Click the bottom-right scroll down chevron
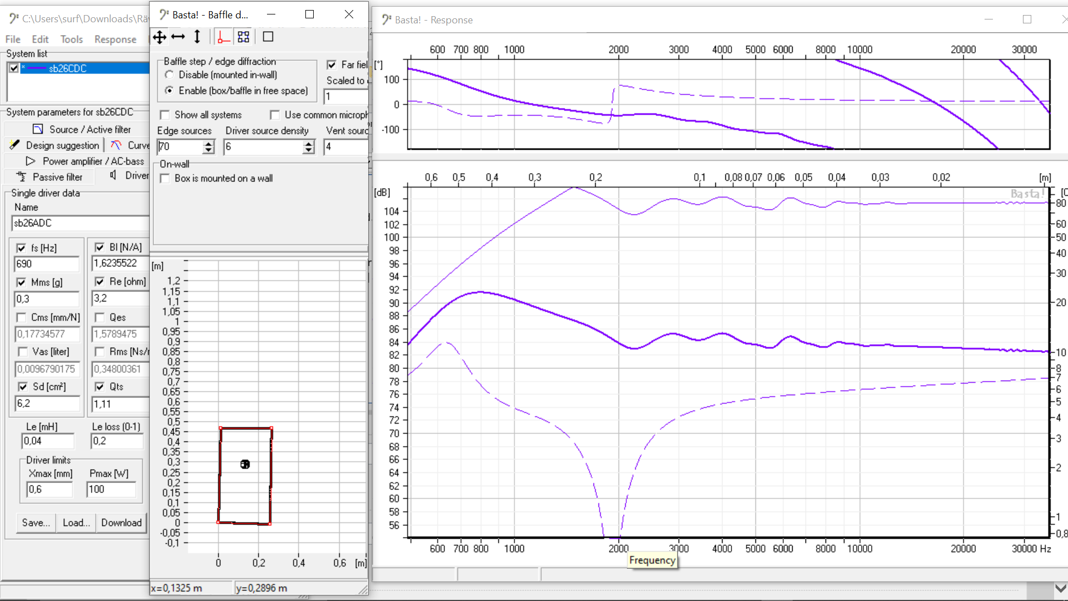This screenshot has width=1068, height=601. pyautogui.click(x=1060, y=588)
